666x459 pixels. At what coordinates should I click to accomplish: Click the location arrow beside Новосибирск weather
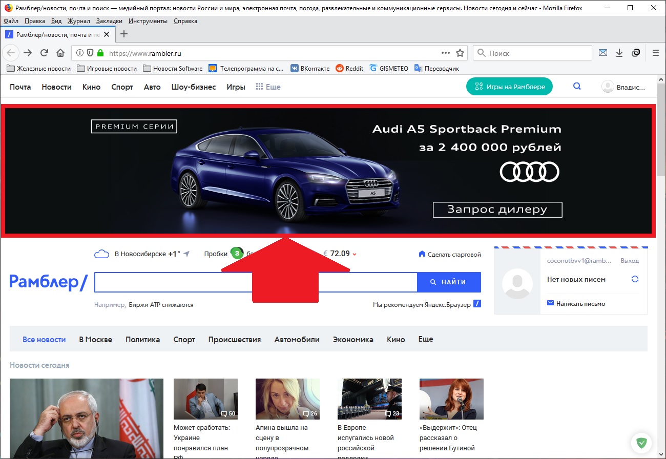pos(186,254)
